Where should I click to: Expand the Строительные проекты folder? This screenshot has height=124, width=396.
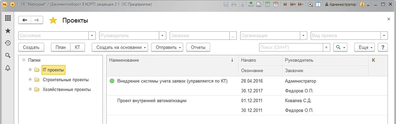30,80
